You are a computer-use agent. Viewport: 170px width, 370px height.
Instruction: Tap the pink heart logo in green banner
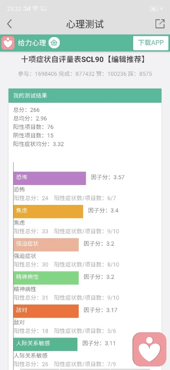(x=8, y=43)
